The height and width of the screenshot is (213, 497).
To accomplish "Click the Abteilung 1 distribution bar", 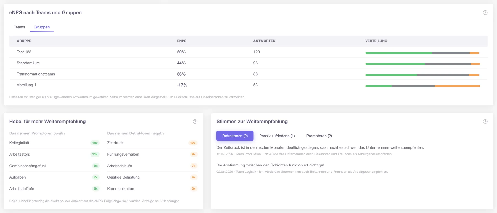I will 422,86.
